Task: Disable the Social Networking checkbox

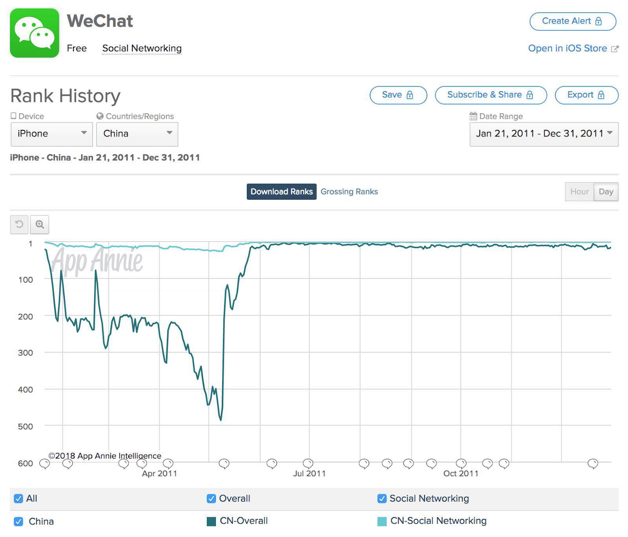Action: (x=382, y=499)
